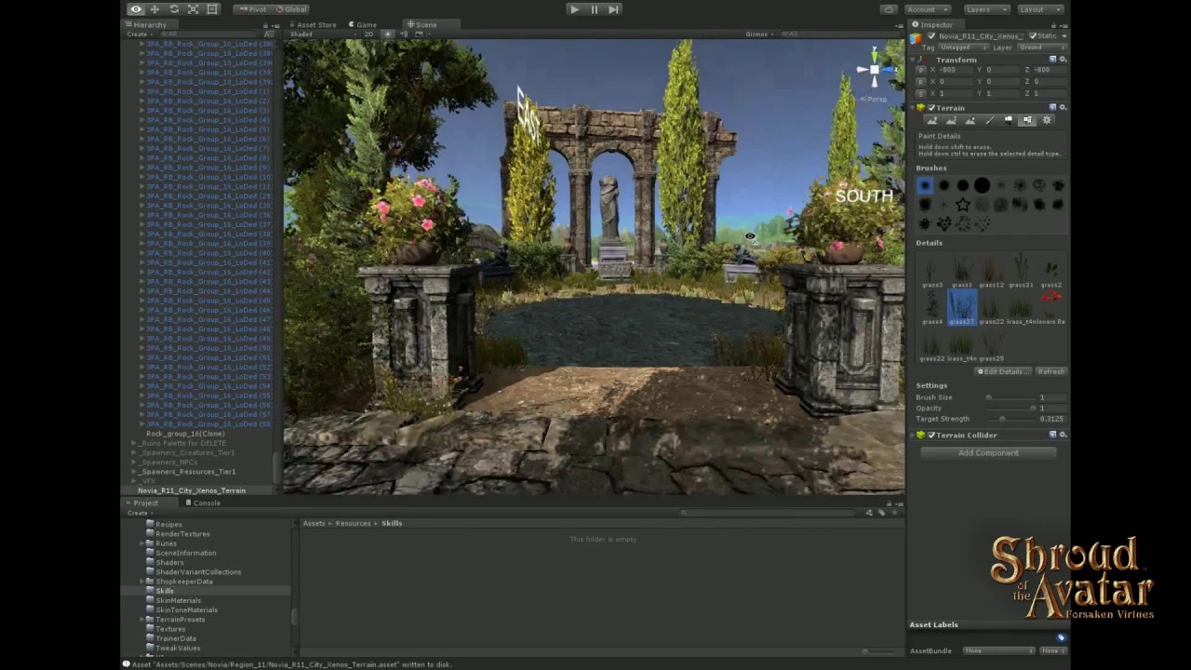Screen dimensions: 1191x670
Task: Open the Layer dropdown (Ground)
Action: (x=1042, y=47)
